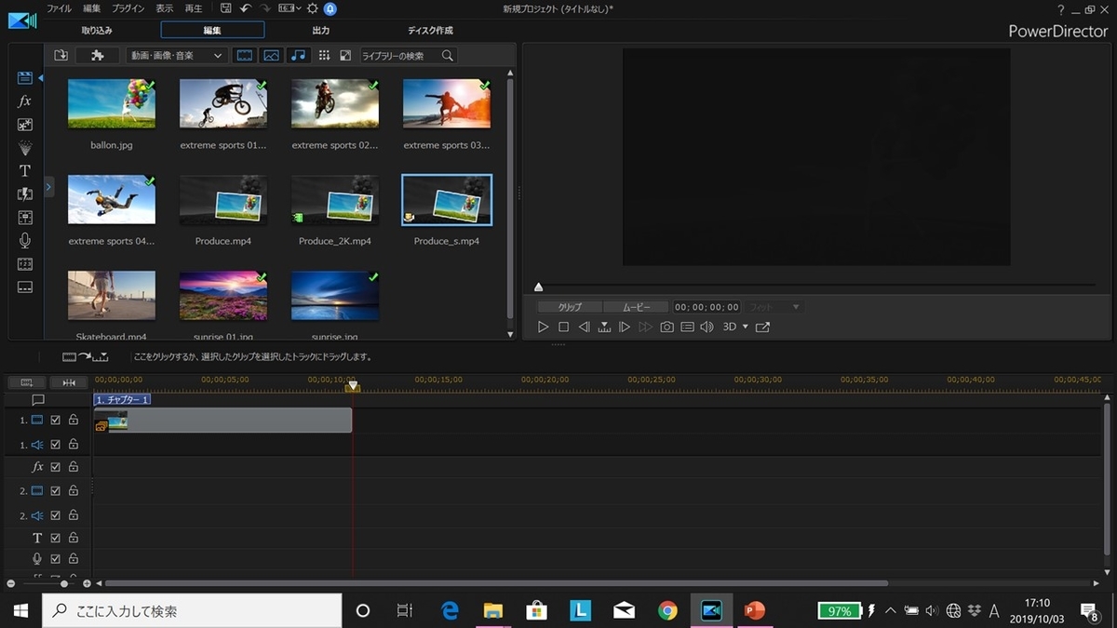Screen dimensions: 1117x628
Task: Open the Chapter Room in the sidebar
Action: (25, 264)
